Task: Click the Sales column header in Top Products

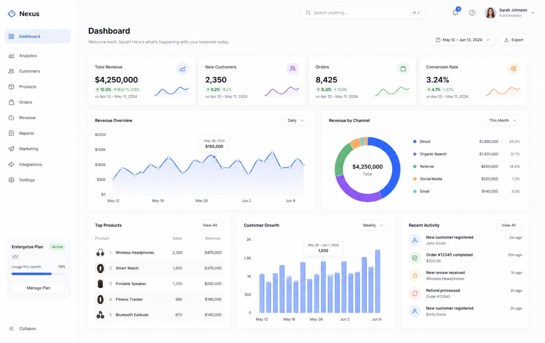Action: (x=177, y=239)
